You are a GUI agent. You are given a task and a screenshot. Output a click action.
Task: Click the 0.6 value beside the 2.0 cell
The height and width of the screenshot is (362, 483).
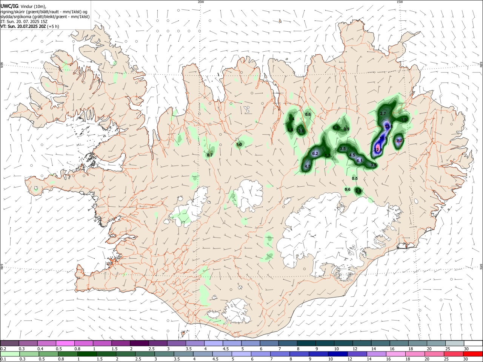348,189
